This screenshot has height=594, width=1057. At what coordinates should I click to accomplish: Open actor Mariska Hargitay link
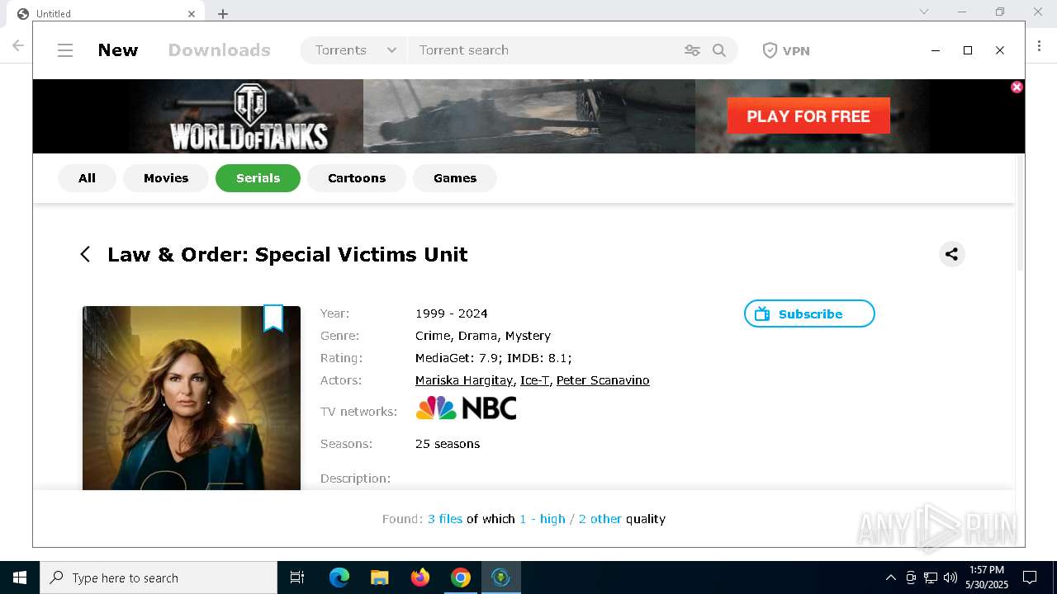[464, 380]
